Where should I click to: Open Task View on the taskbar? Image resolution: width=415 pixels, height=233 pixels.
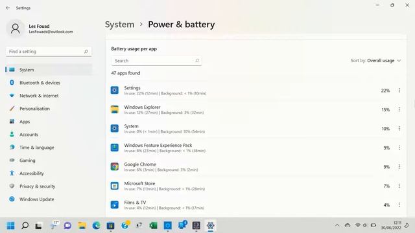(39, 226)
